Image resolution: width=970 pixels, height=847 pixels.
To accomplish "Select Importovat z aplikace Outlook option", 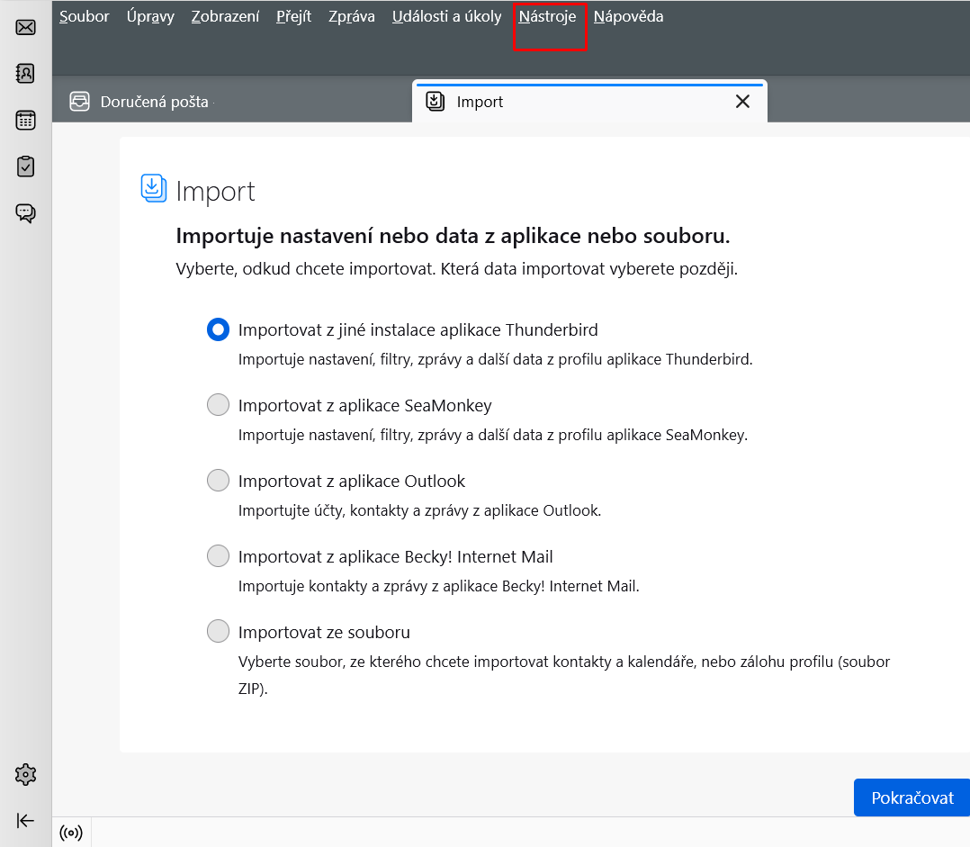I will click(x=218, y=481).
